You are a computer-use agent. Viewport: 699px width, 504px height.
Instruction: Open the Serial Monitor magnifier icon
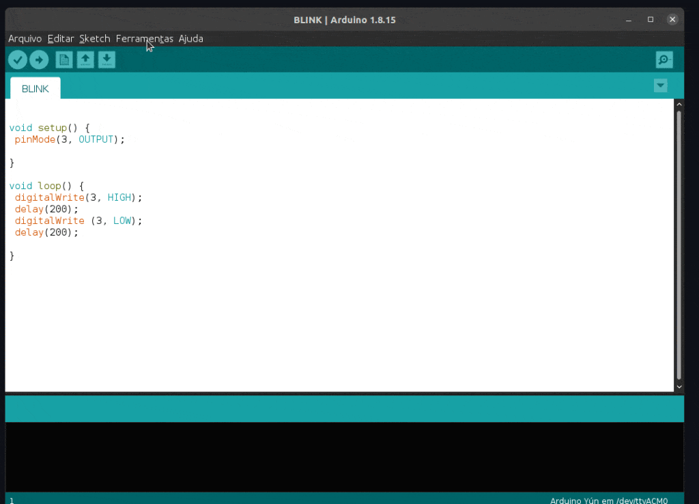664,59
